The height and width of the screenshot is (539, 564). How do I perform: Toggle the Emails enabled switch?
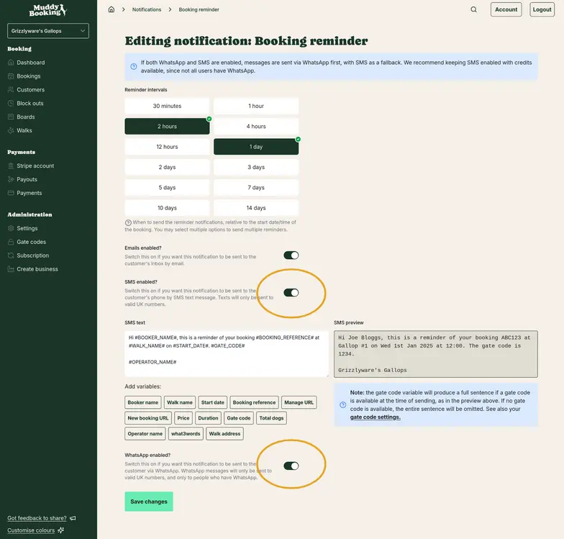[291, 255]
